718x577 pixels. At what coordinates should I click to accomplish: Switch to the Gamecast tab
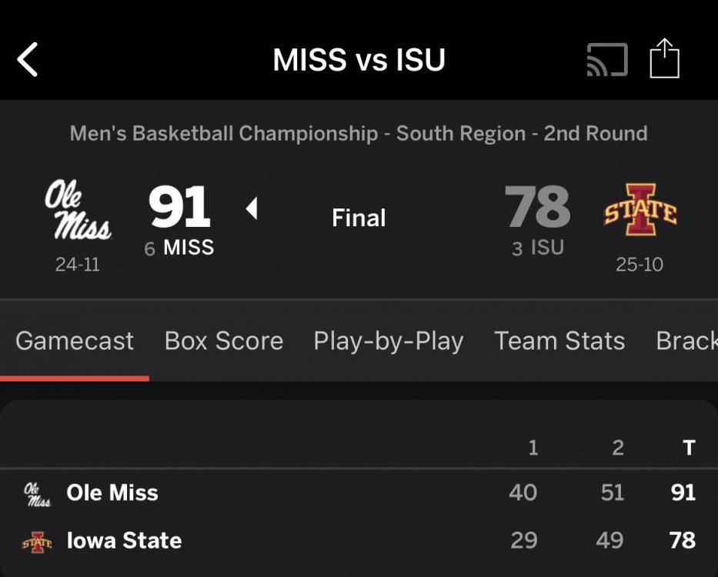pos(75,341)
